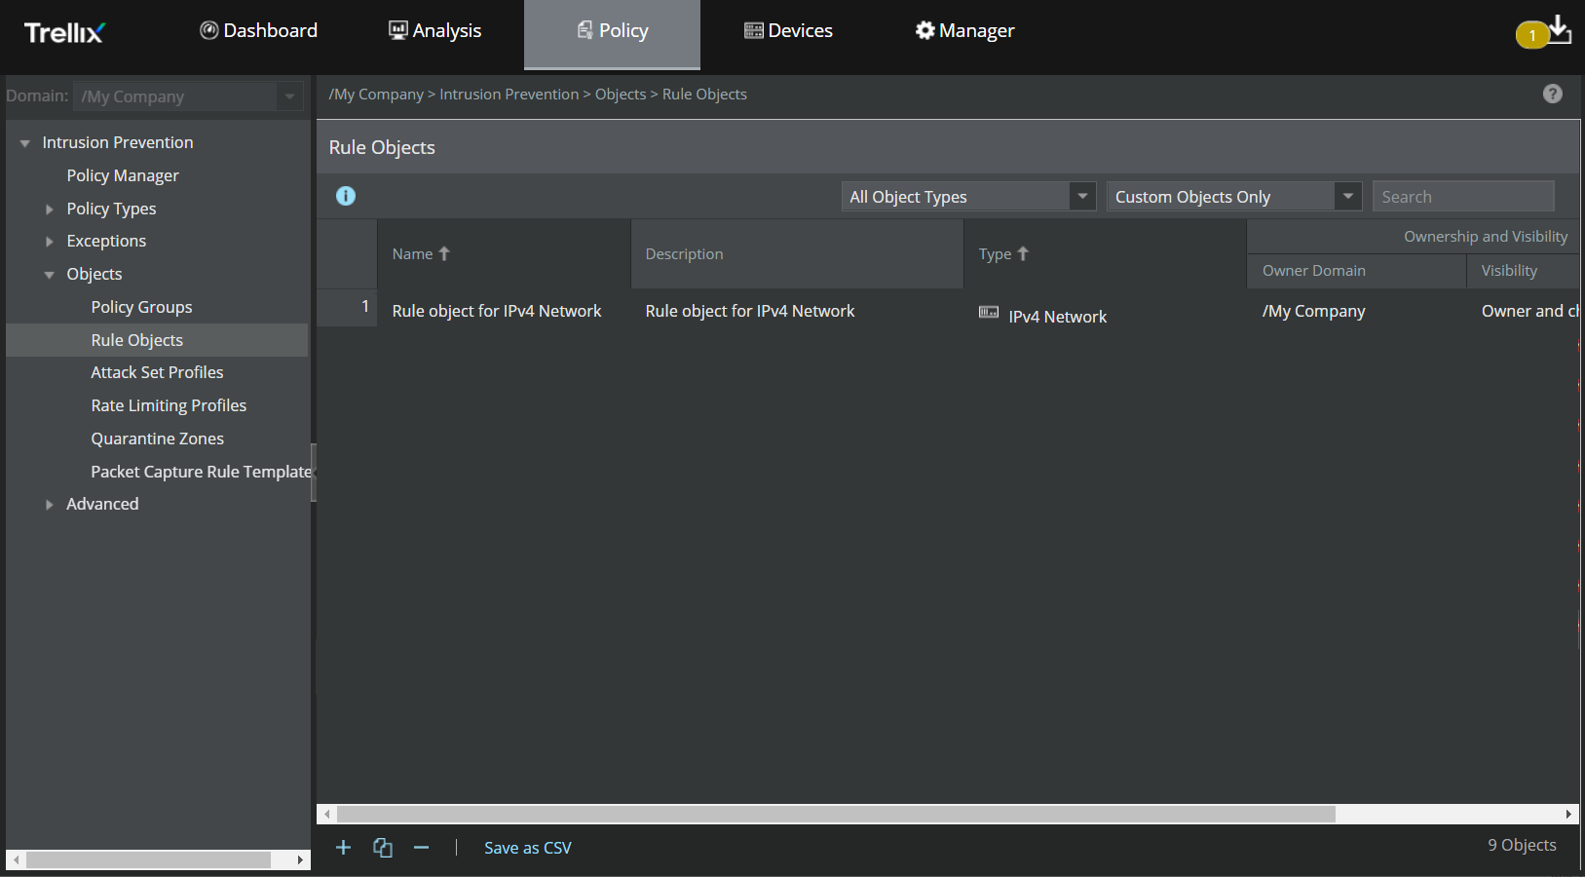Viewport: 1585px width, 877px height.
Task: Open Packet Capture Rule Templates
Action: click(201, 472)
